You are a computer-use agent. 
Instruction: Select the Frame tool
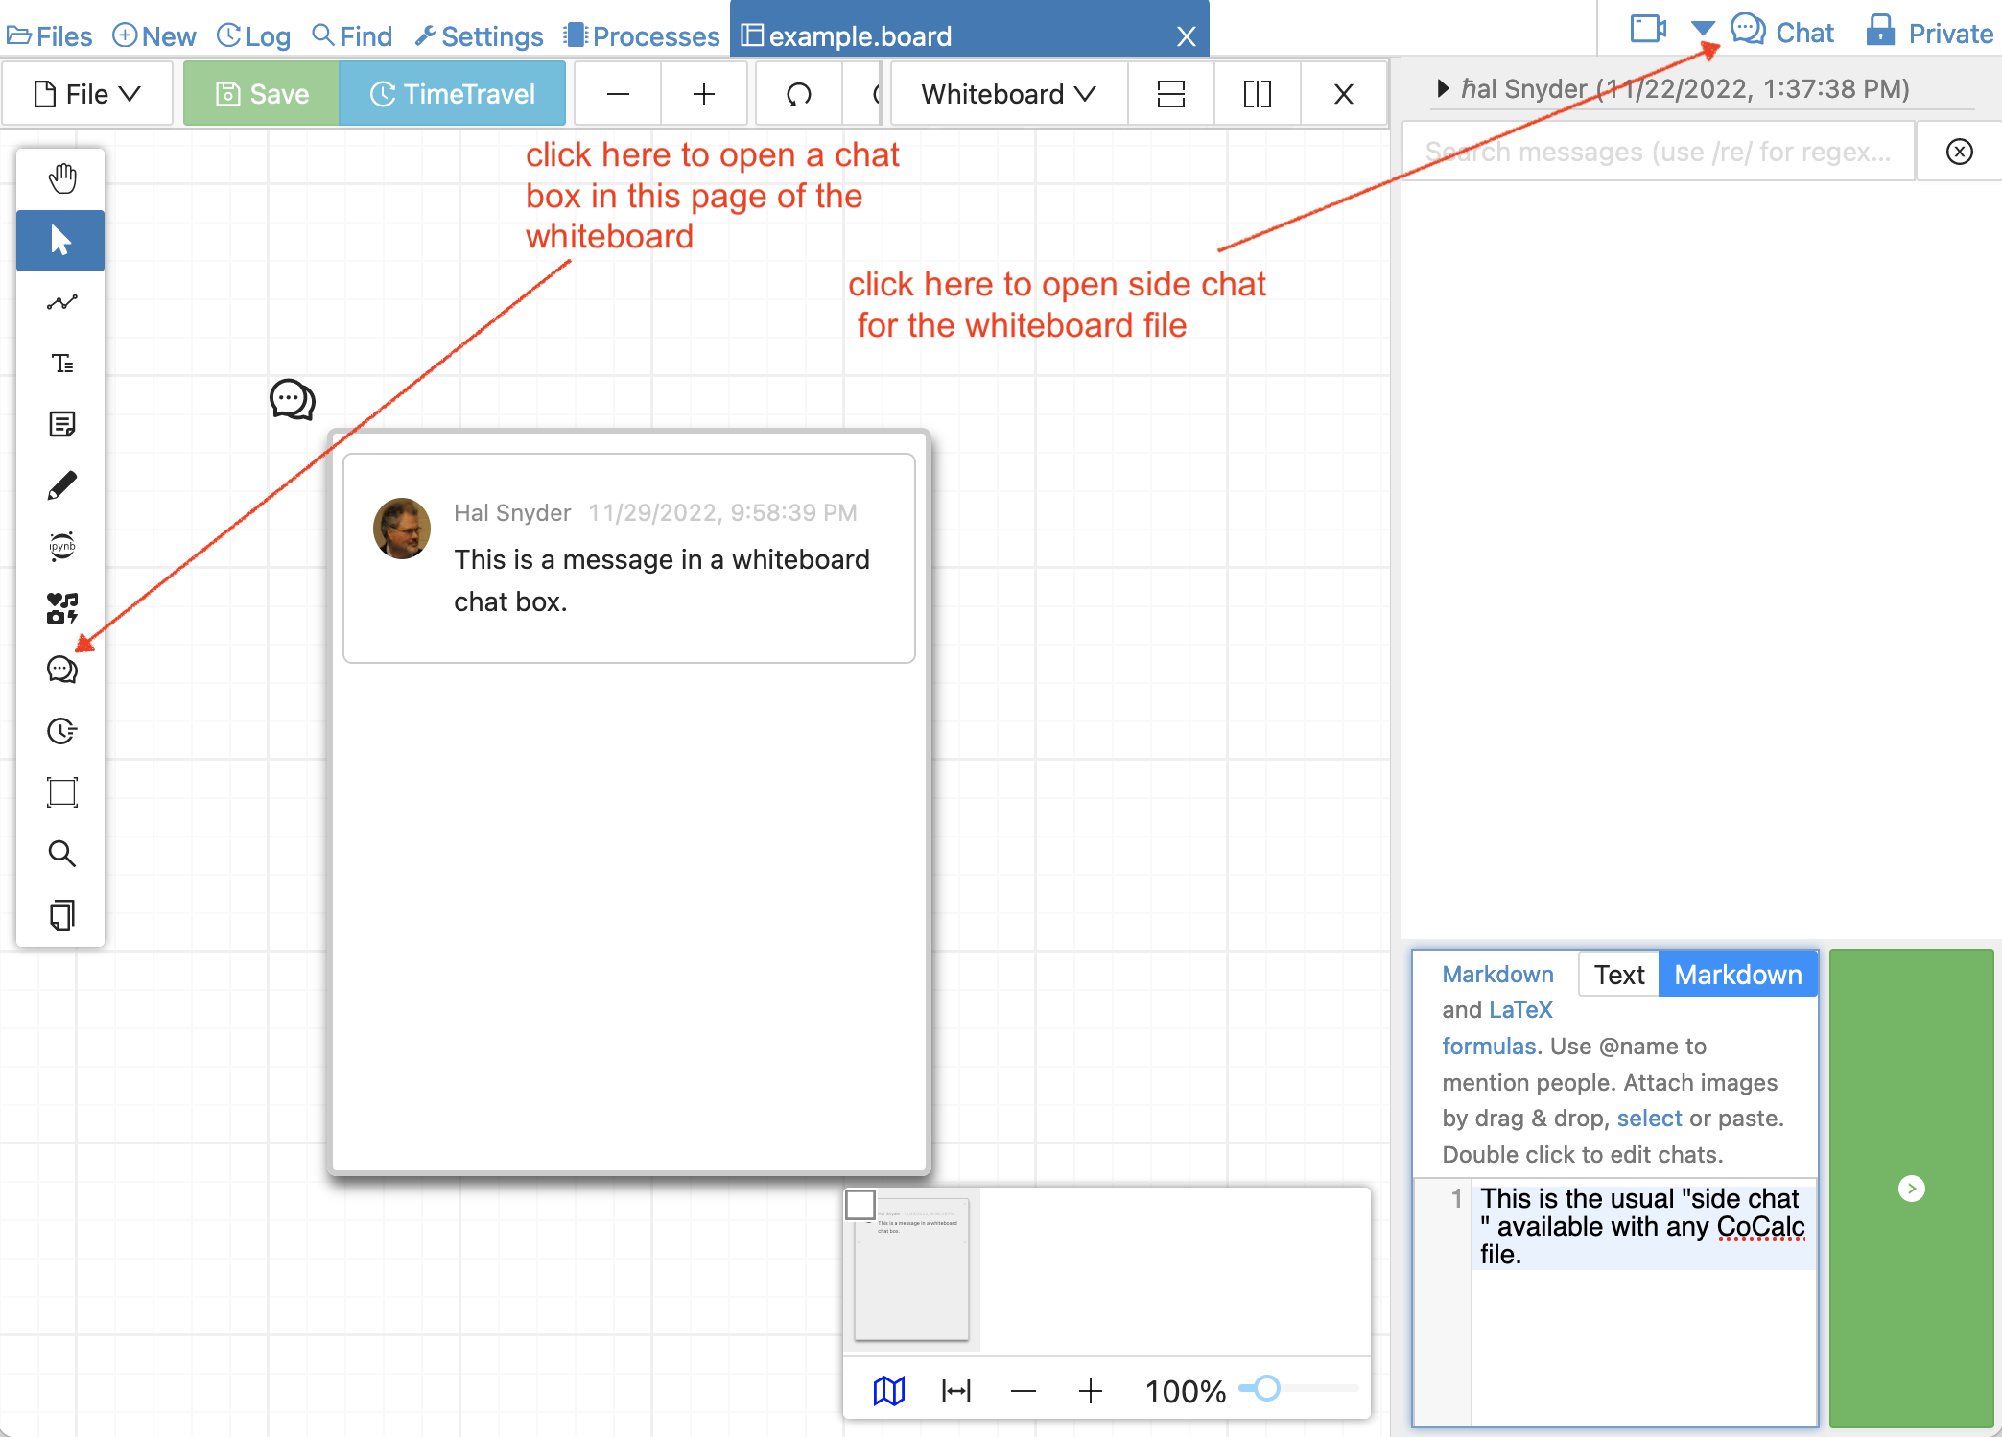click(61, 792)
